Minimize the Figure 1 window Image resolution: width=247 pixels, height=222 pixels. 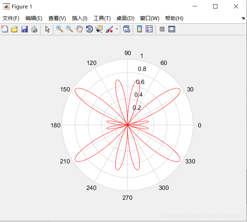tap(195, 6)
